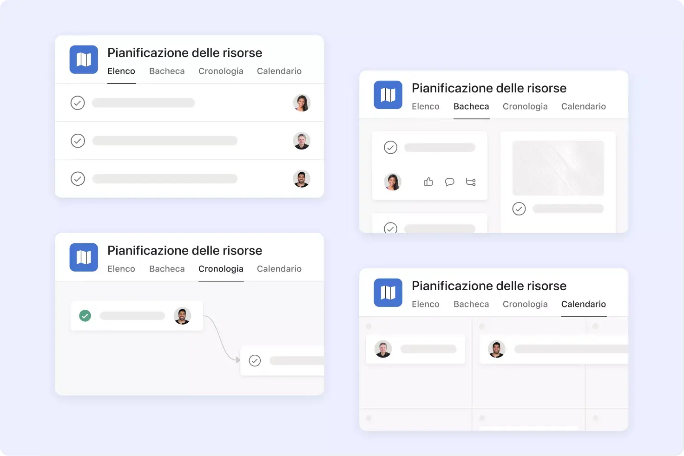Click the project map icon on the Bacheca panel
The width and height of the screenshot is (684, 456).
click(x=388, y=95)
